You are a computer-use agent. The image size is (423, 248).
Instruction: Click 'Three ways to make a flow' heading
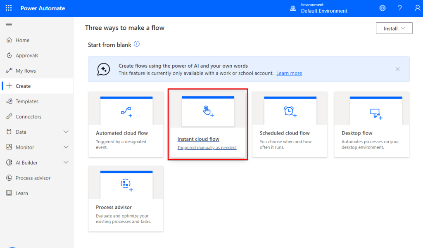tap(125, 28)
